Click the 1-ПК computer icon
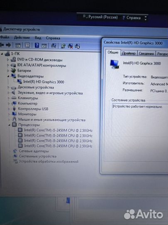168x225 pixels. [7, 54]
